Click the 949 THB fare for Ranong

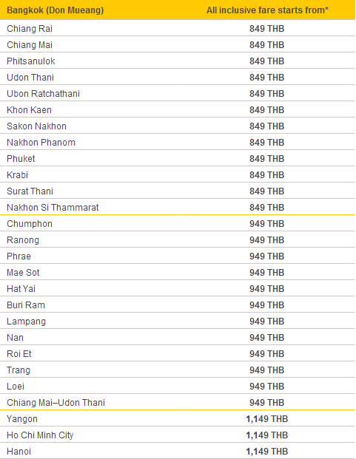266,240
